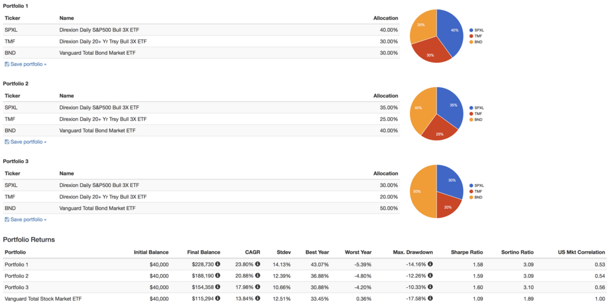Click orange BND 30% slice in Portfolio 1 pie

click(x=424, y=26)
